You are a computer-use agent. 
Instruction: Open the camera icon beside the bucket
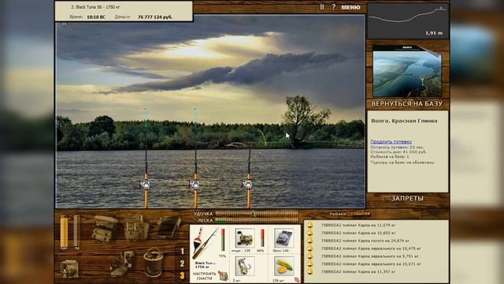pyautogui.click(x=122, y=264)
